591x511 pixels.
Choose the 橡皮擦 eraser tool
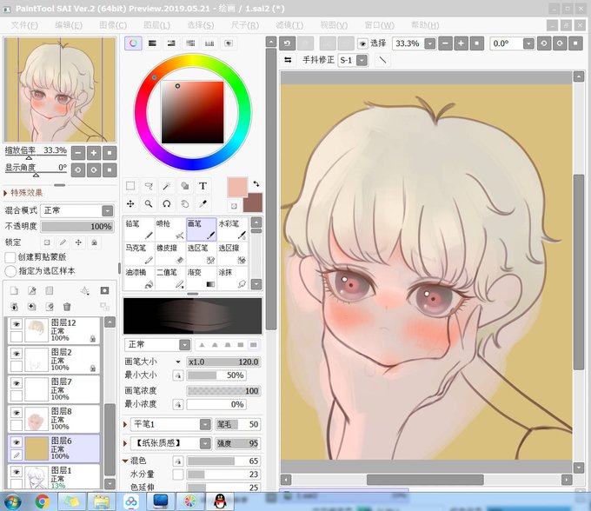coord(170,253)
